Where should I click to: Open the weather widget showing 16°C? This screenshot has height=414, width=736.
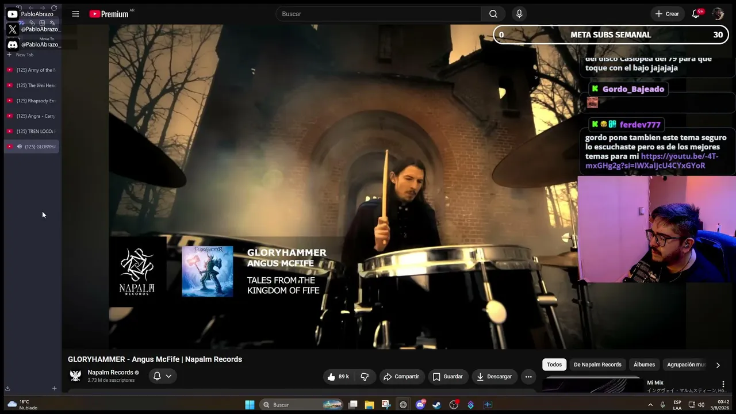(x=22, y=405)
